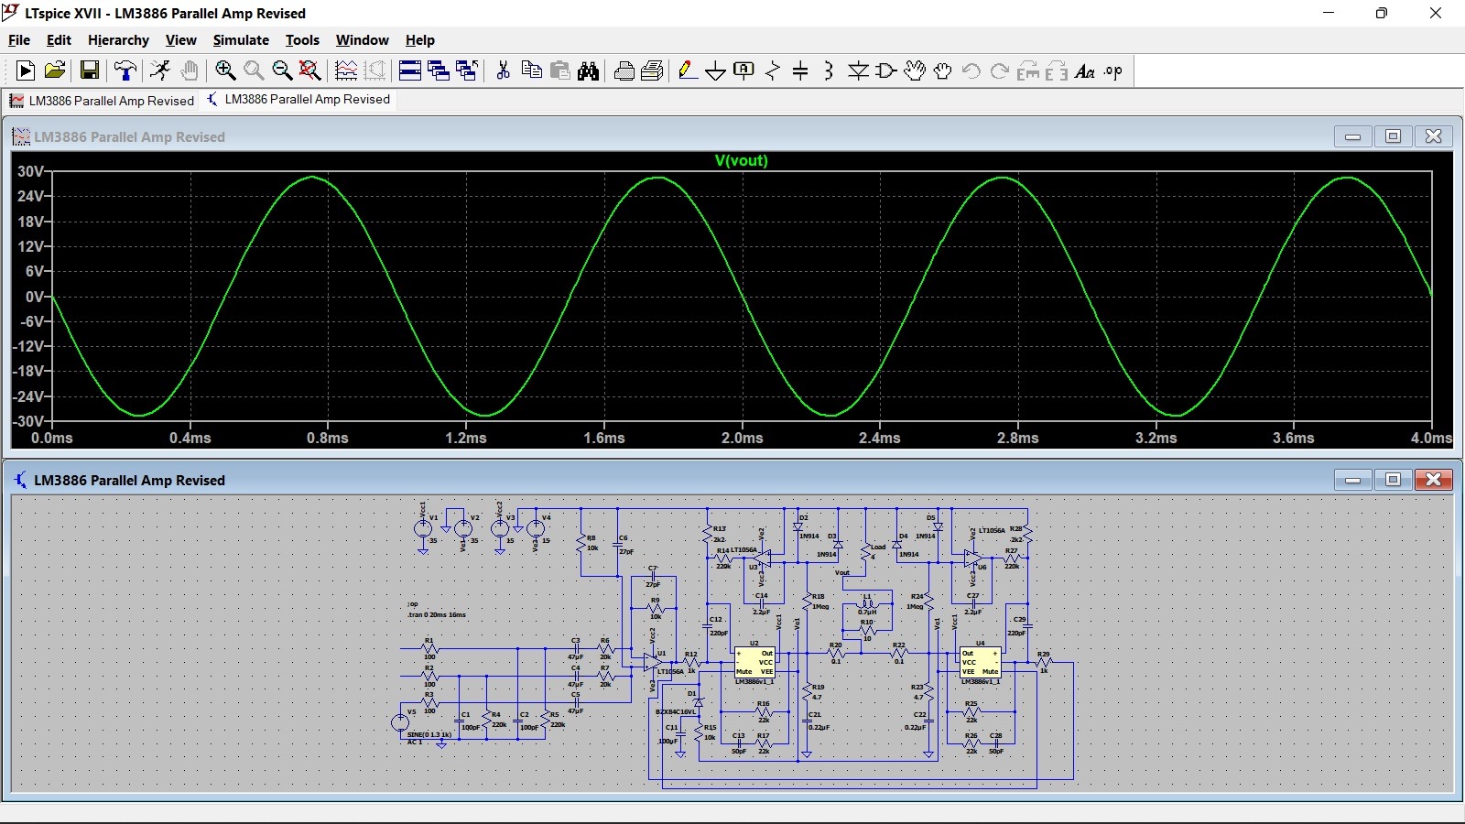Halt the simulation with hand icon
This screenshot has width=1465, height=824.
[190, 70]
